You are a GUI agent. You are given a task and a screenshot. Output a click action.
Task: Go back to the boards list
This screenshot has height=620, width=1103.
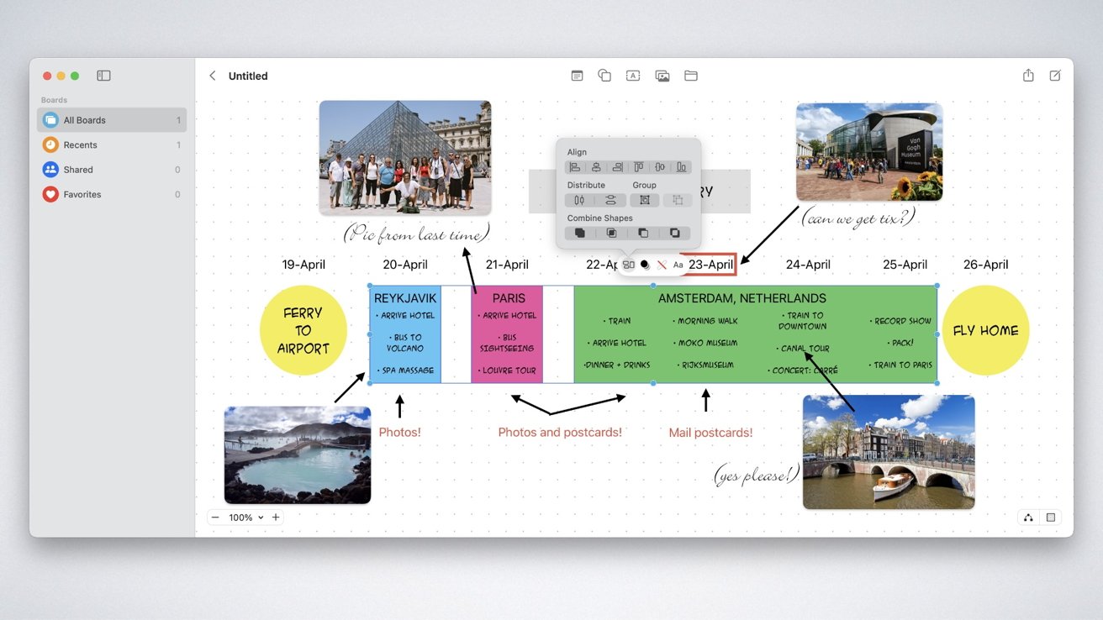[x=213, y=76]
